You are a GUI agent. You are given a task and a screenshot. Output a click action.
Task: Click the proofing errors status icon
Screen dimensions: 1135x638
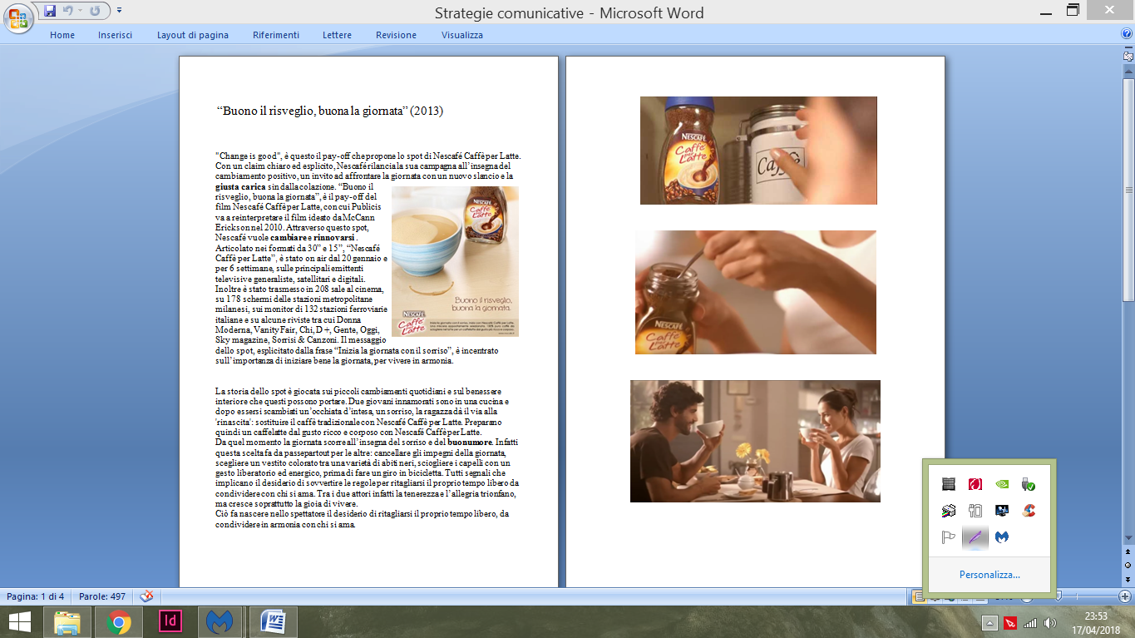click(146, 596)
